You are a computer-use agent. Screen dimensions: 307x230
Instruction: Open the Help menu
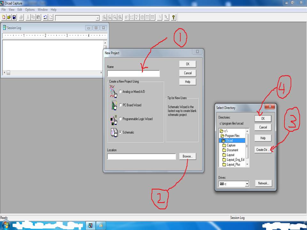click(x=53, y=10)
